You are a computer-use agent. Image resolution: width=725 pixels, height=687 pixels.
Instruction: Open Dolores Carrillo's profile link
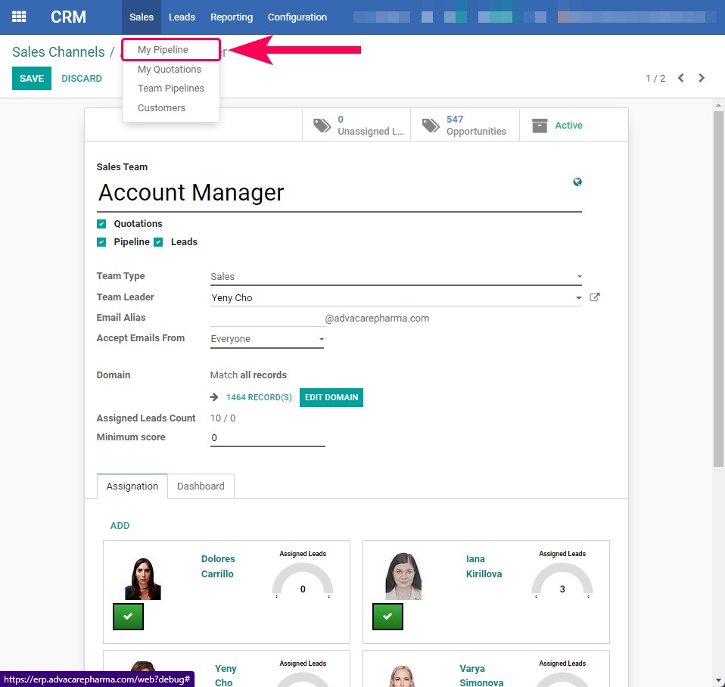point(218,567)
